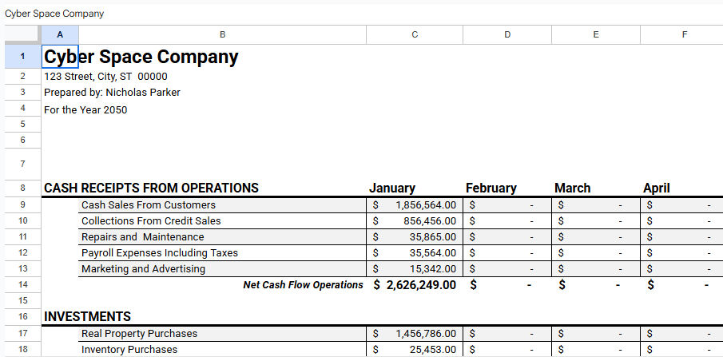Click the CASH RECEIPTS FROM OPERATIONS heading
Viewport: 723px width, 357px height.
coord(151,188)
